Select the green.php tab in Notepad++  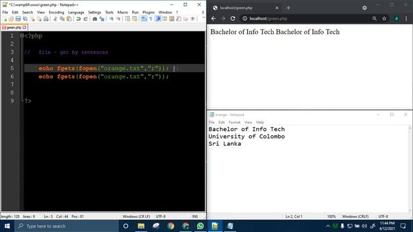[14, 27]
